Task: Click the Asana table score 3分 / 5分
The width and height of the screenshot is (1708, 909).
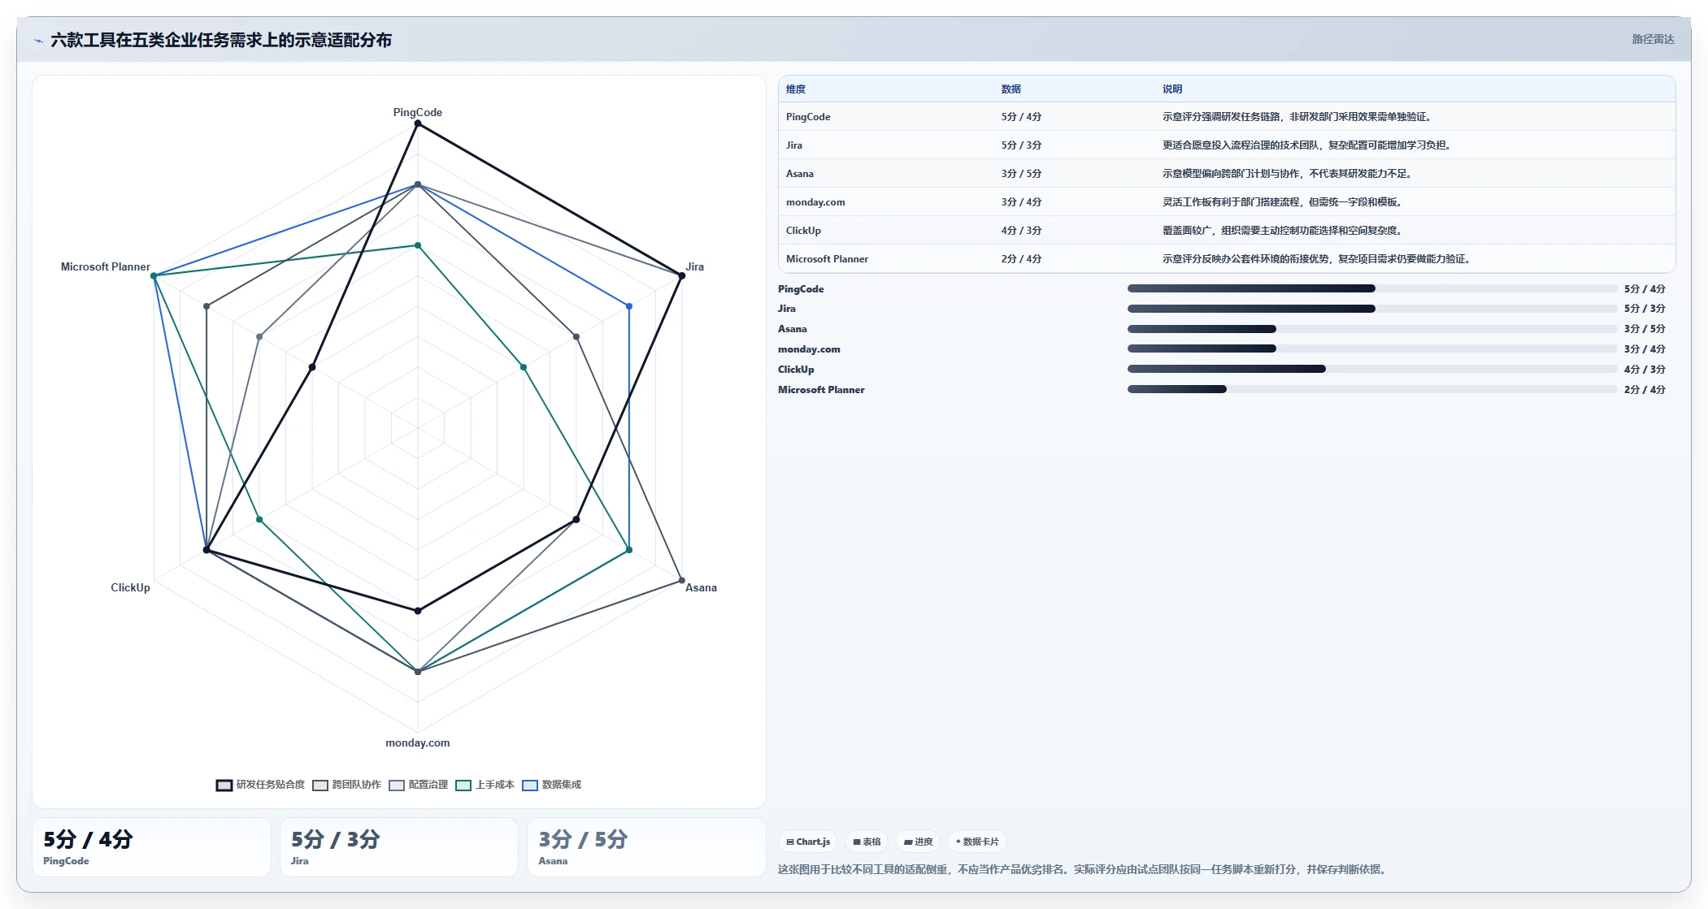Action: coord(1021,174)
